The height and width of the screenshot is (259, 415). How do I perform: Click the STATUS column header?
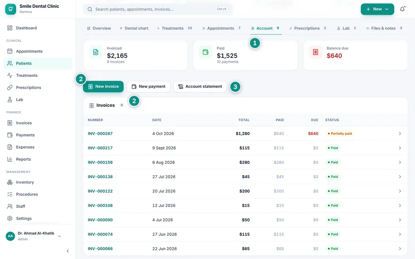pos(332,120)
